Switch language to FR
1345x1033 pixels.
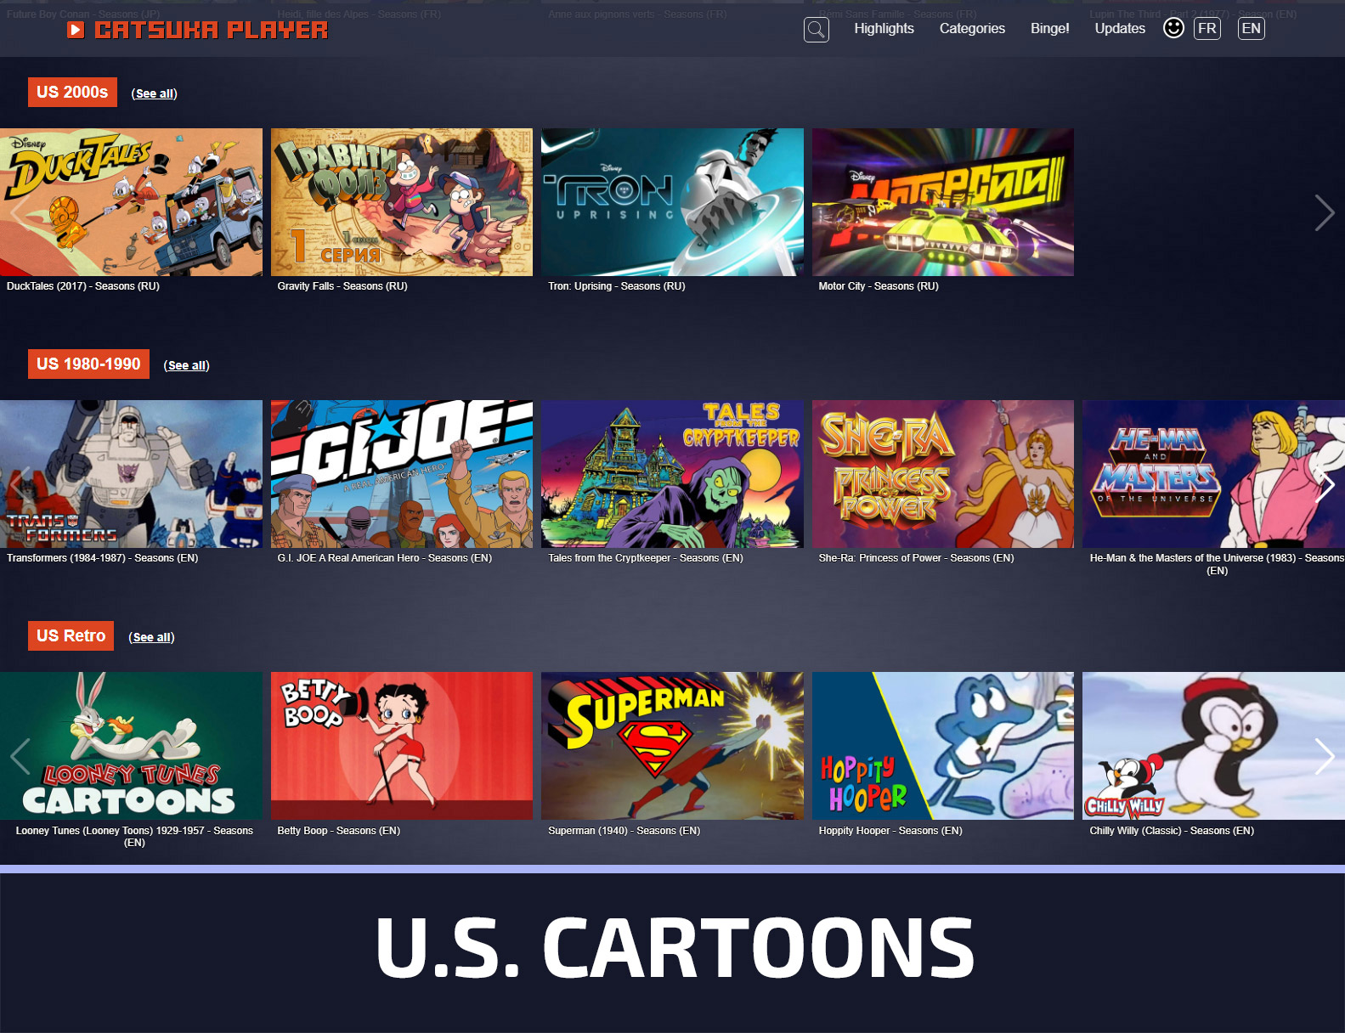tap(1207, 28)
